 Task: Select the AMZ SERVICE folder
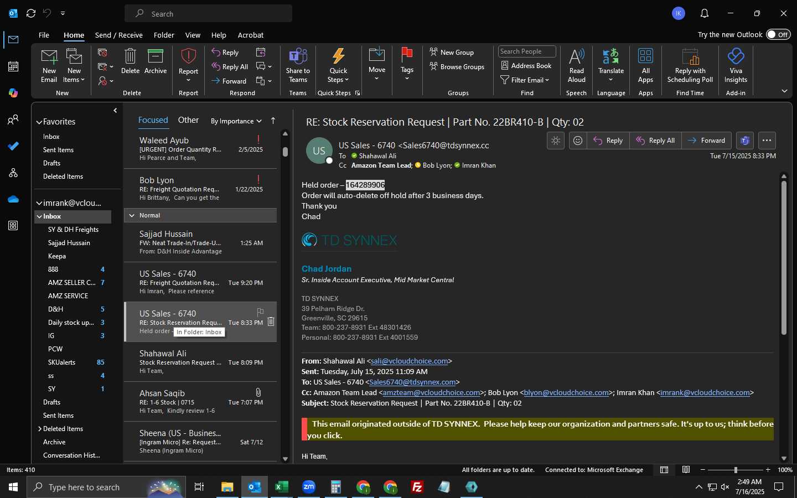click(x=68, y=296)
